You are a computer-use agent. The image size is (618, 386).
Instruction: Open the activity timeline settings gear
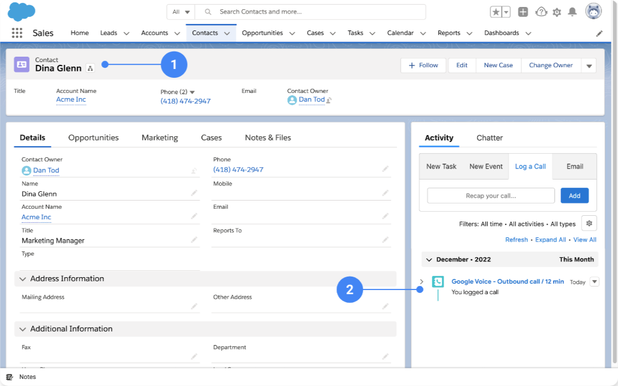pyautogui.click(x=589, y=223)
